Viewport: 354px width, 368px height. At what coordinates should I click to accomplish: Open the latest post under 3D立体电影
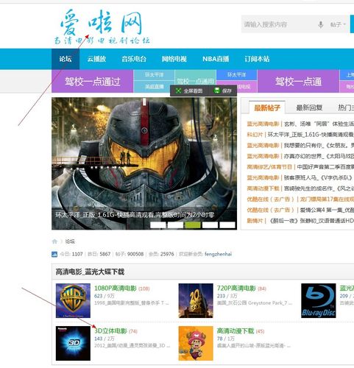click(132, 345)
